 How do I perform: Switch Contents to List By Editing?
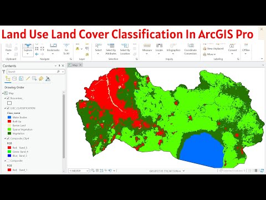(28, 78)
